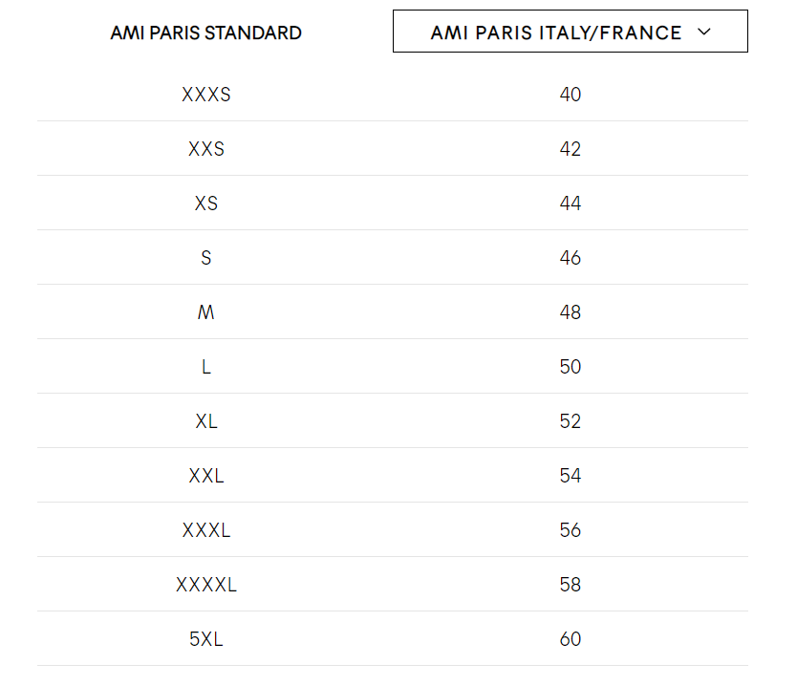This screenshot has width=797, height=686.
Task: Select the XXXS size row label
Action: tap(206, 95)
